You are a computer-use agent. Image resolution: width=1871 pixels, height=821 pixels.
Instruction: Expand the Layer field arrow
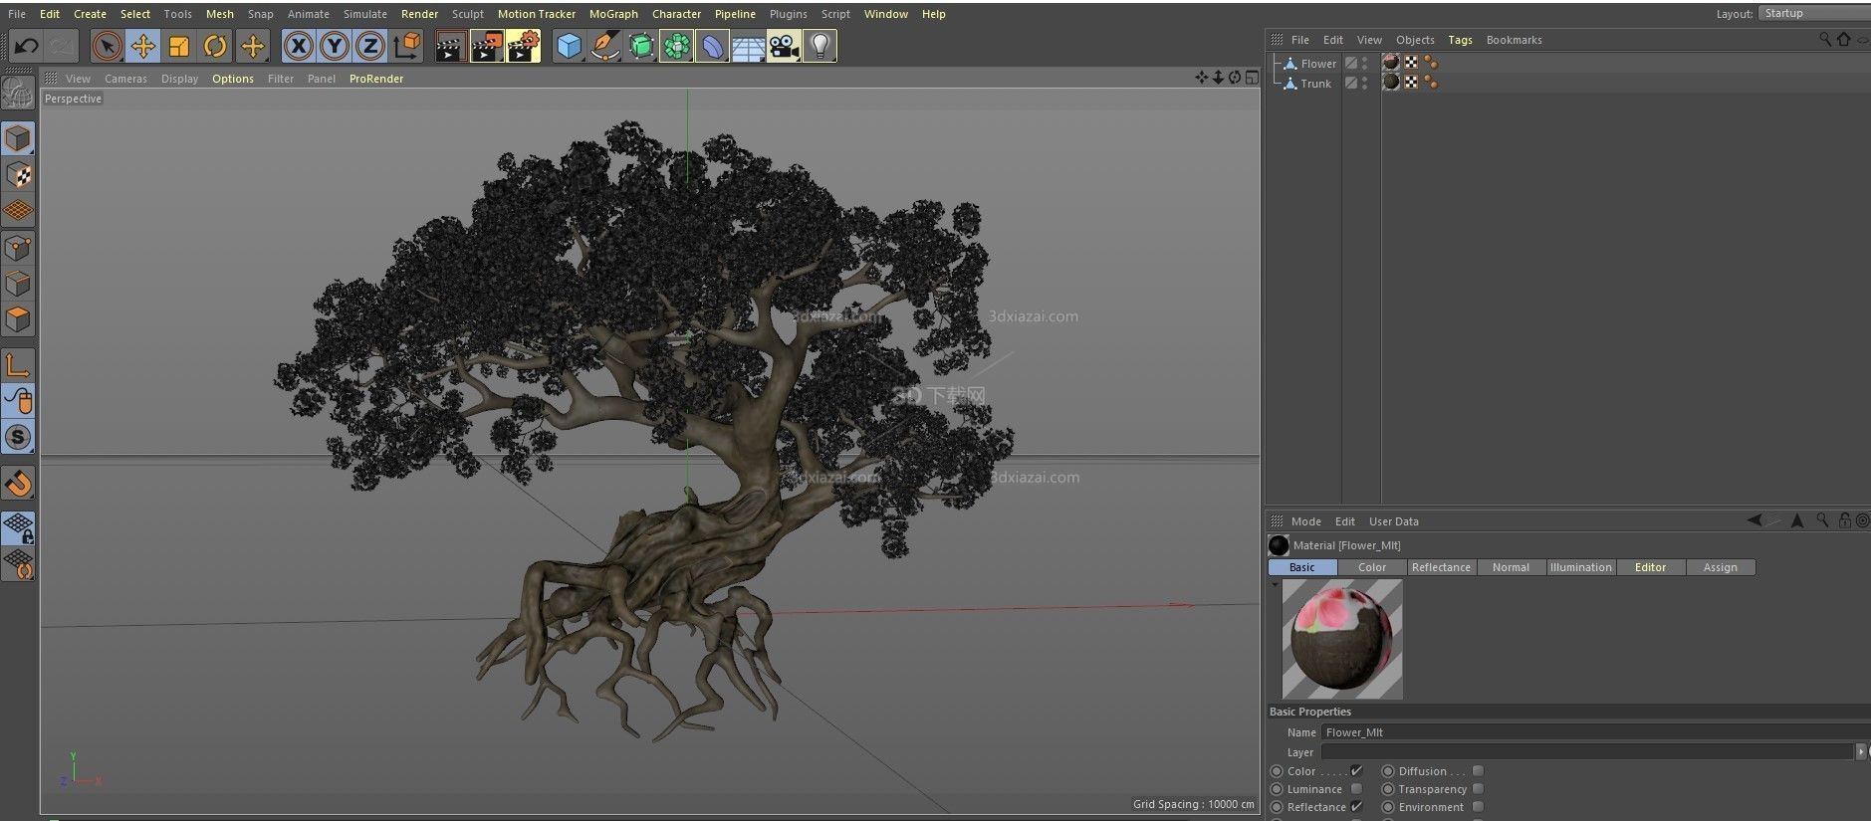[x=1860, y=752]
